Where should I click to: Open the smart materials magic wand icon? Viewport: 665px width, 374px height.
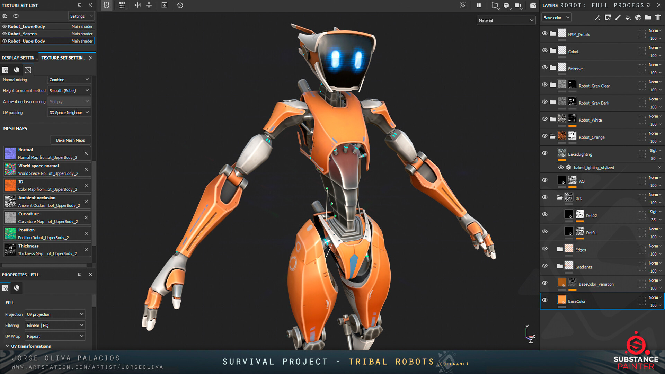pos(597,17)
